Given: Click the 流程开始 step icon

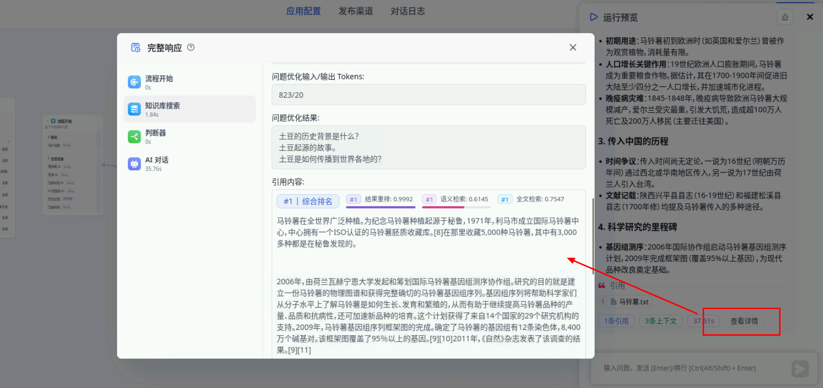Looking at the screenshot, I should pos(134,82).
